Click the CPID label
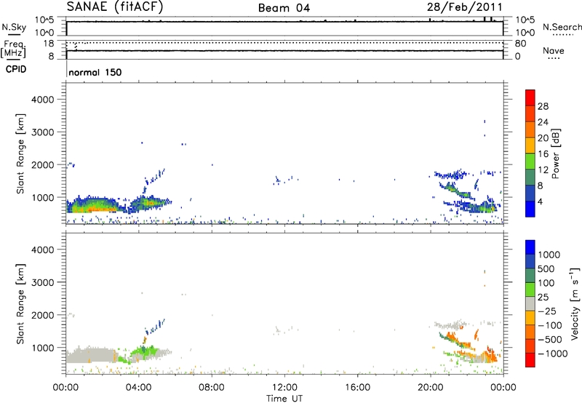582x403 pixels. pos(14,71)
